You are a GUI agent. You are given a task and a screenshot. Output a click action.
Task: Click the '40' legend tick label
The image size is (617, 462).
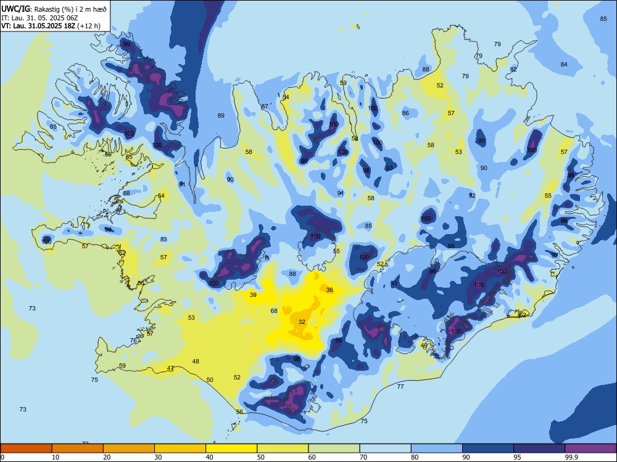click(x=209, y=457)
